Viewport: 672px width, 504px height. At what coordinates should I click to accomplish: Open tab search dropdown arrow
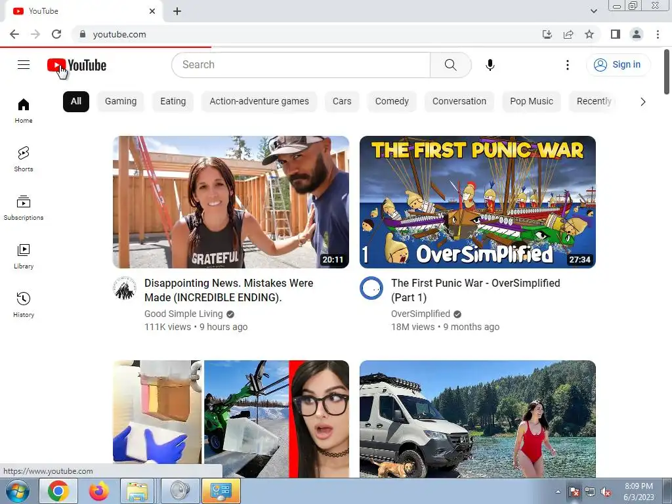[x=593, y=11]
